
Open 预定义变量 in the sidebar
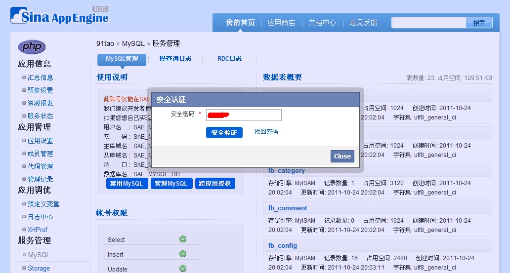click(x=43, y=204)
